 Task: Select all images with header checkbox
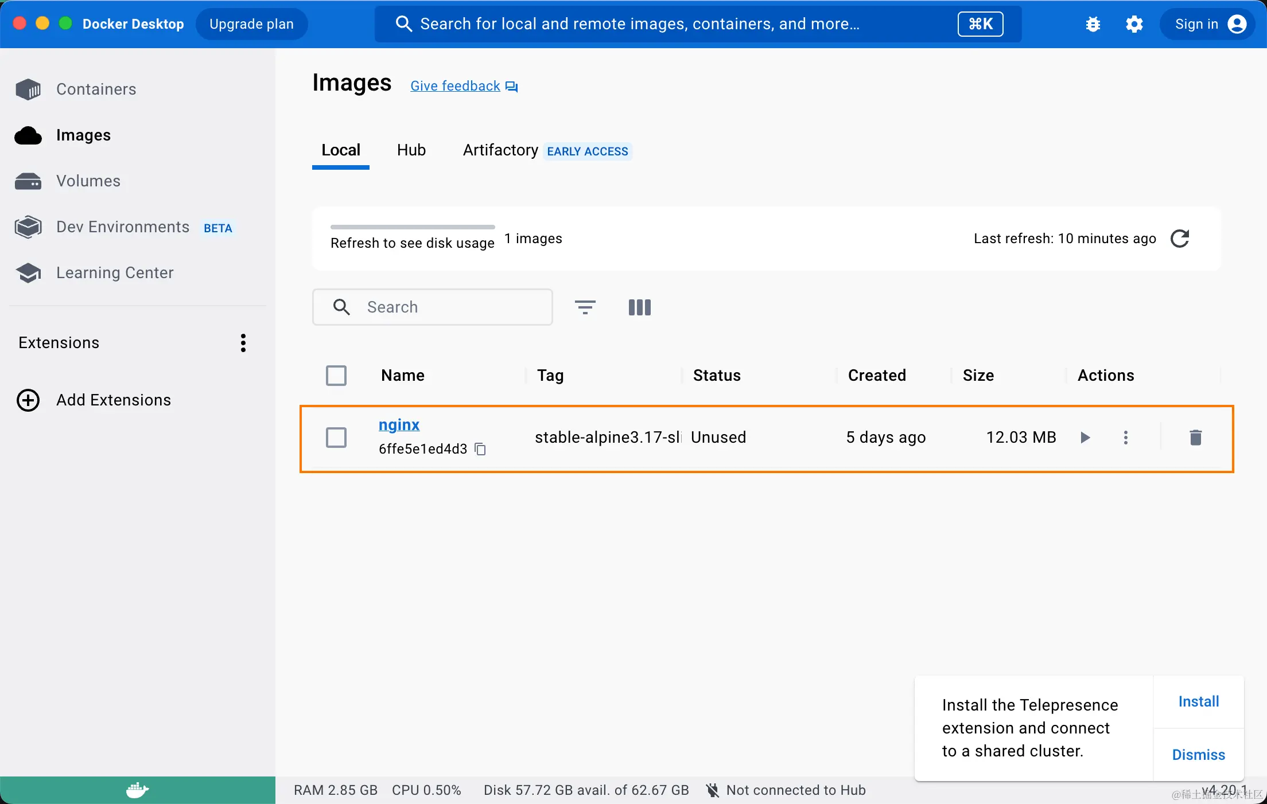pos(336,376)
